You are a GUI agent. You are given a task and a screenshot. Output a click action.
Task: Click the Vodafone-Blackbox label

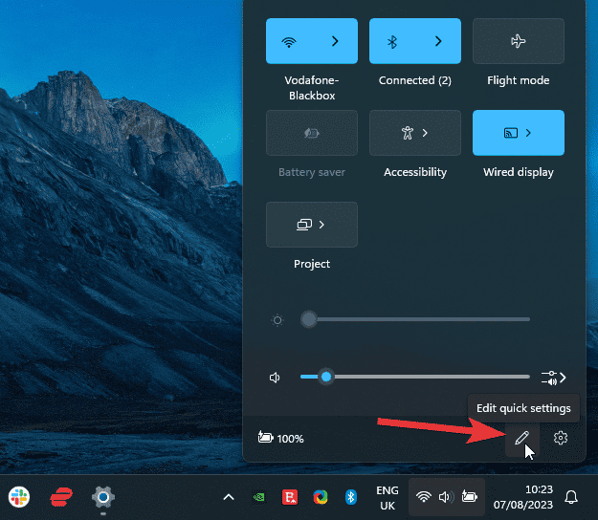point(312,88)
